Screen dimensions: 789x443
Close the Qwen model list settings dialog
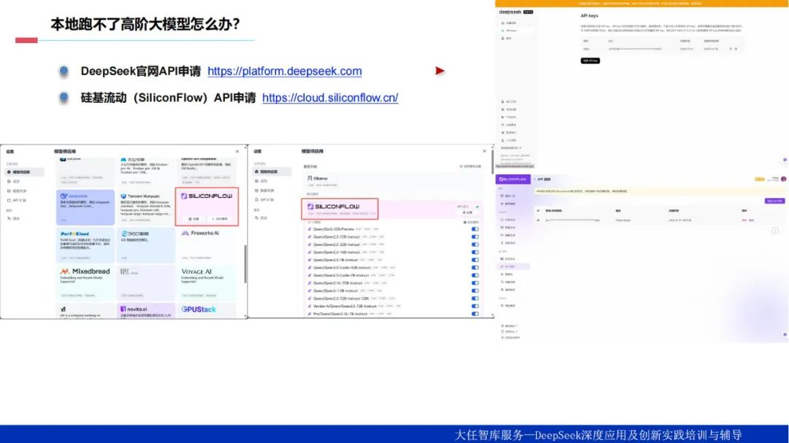click(484, 151)
